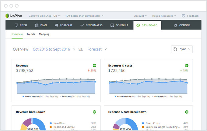Click green eye icon on Revenue breakdown card
Viewport: 207px width, 131px height.
click(94, 112)
